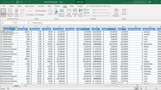
Task: Select column header H
Action: 59,27
